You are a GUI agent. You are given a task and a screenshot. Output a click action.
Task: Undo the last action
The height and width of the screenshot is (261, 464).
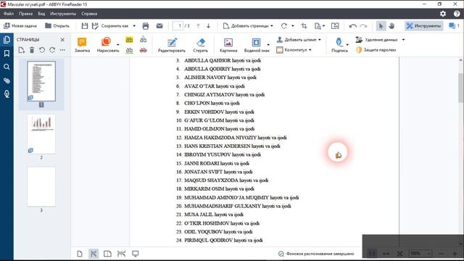coord(353,26)
